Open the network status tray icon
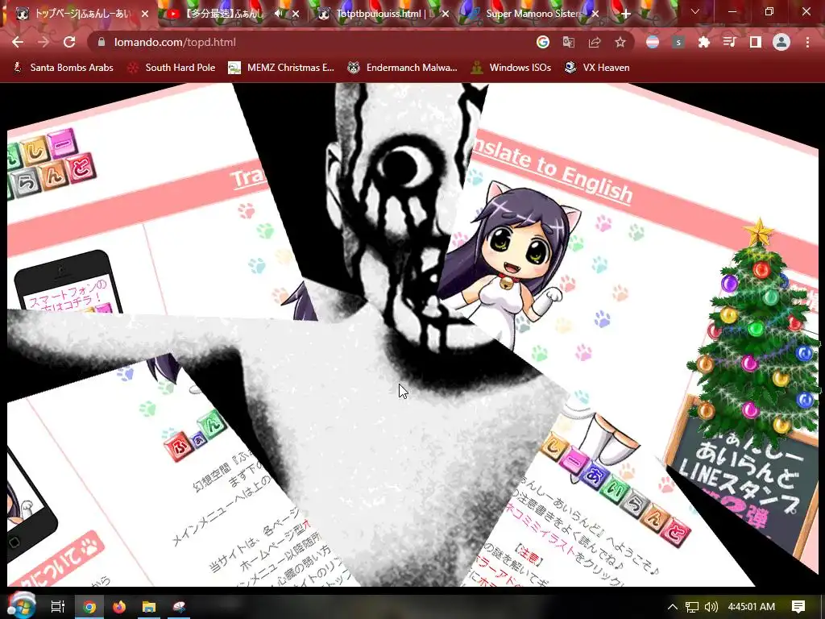 692,607
